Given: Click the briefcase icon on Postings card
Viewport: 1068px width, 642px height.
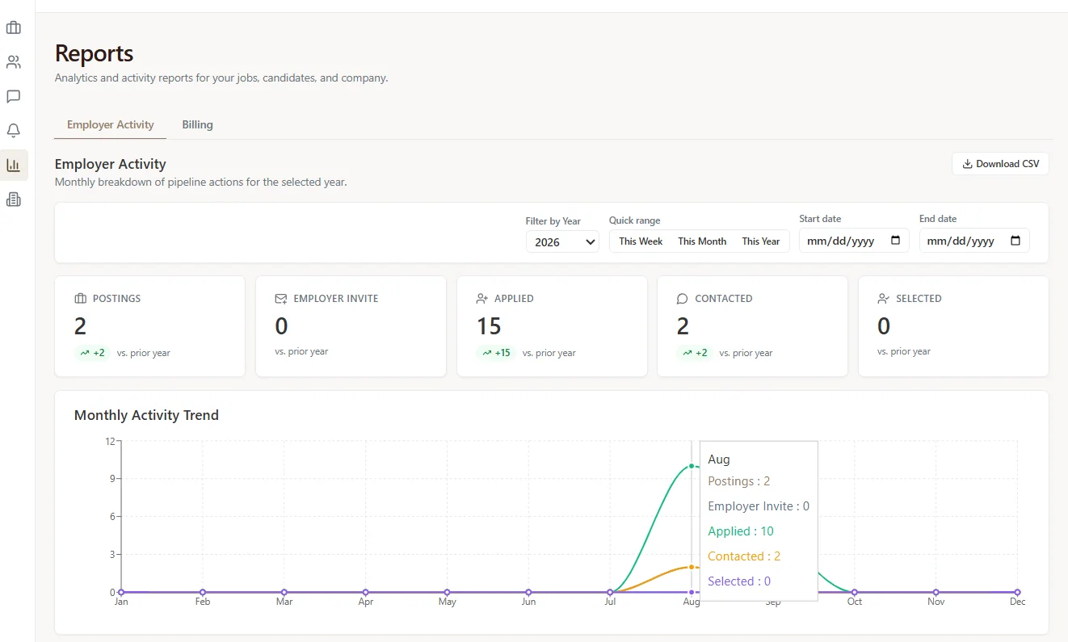Looking at the screenshot, I should [80, 299].
